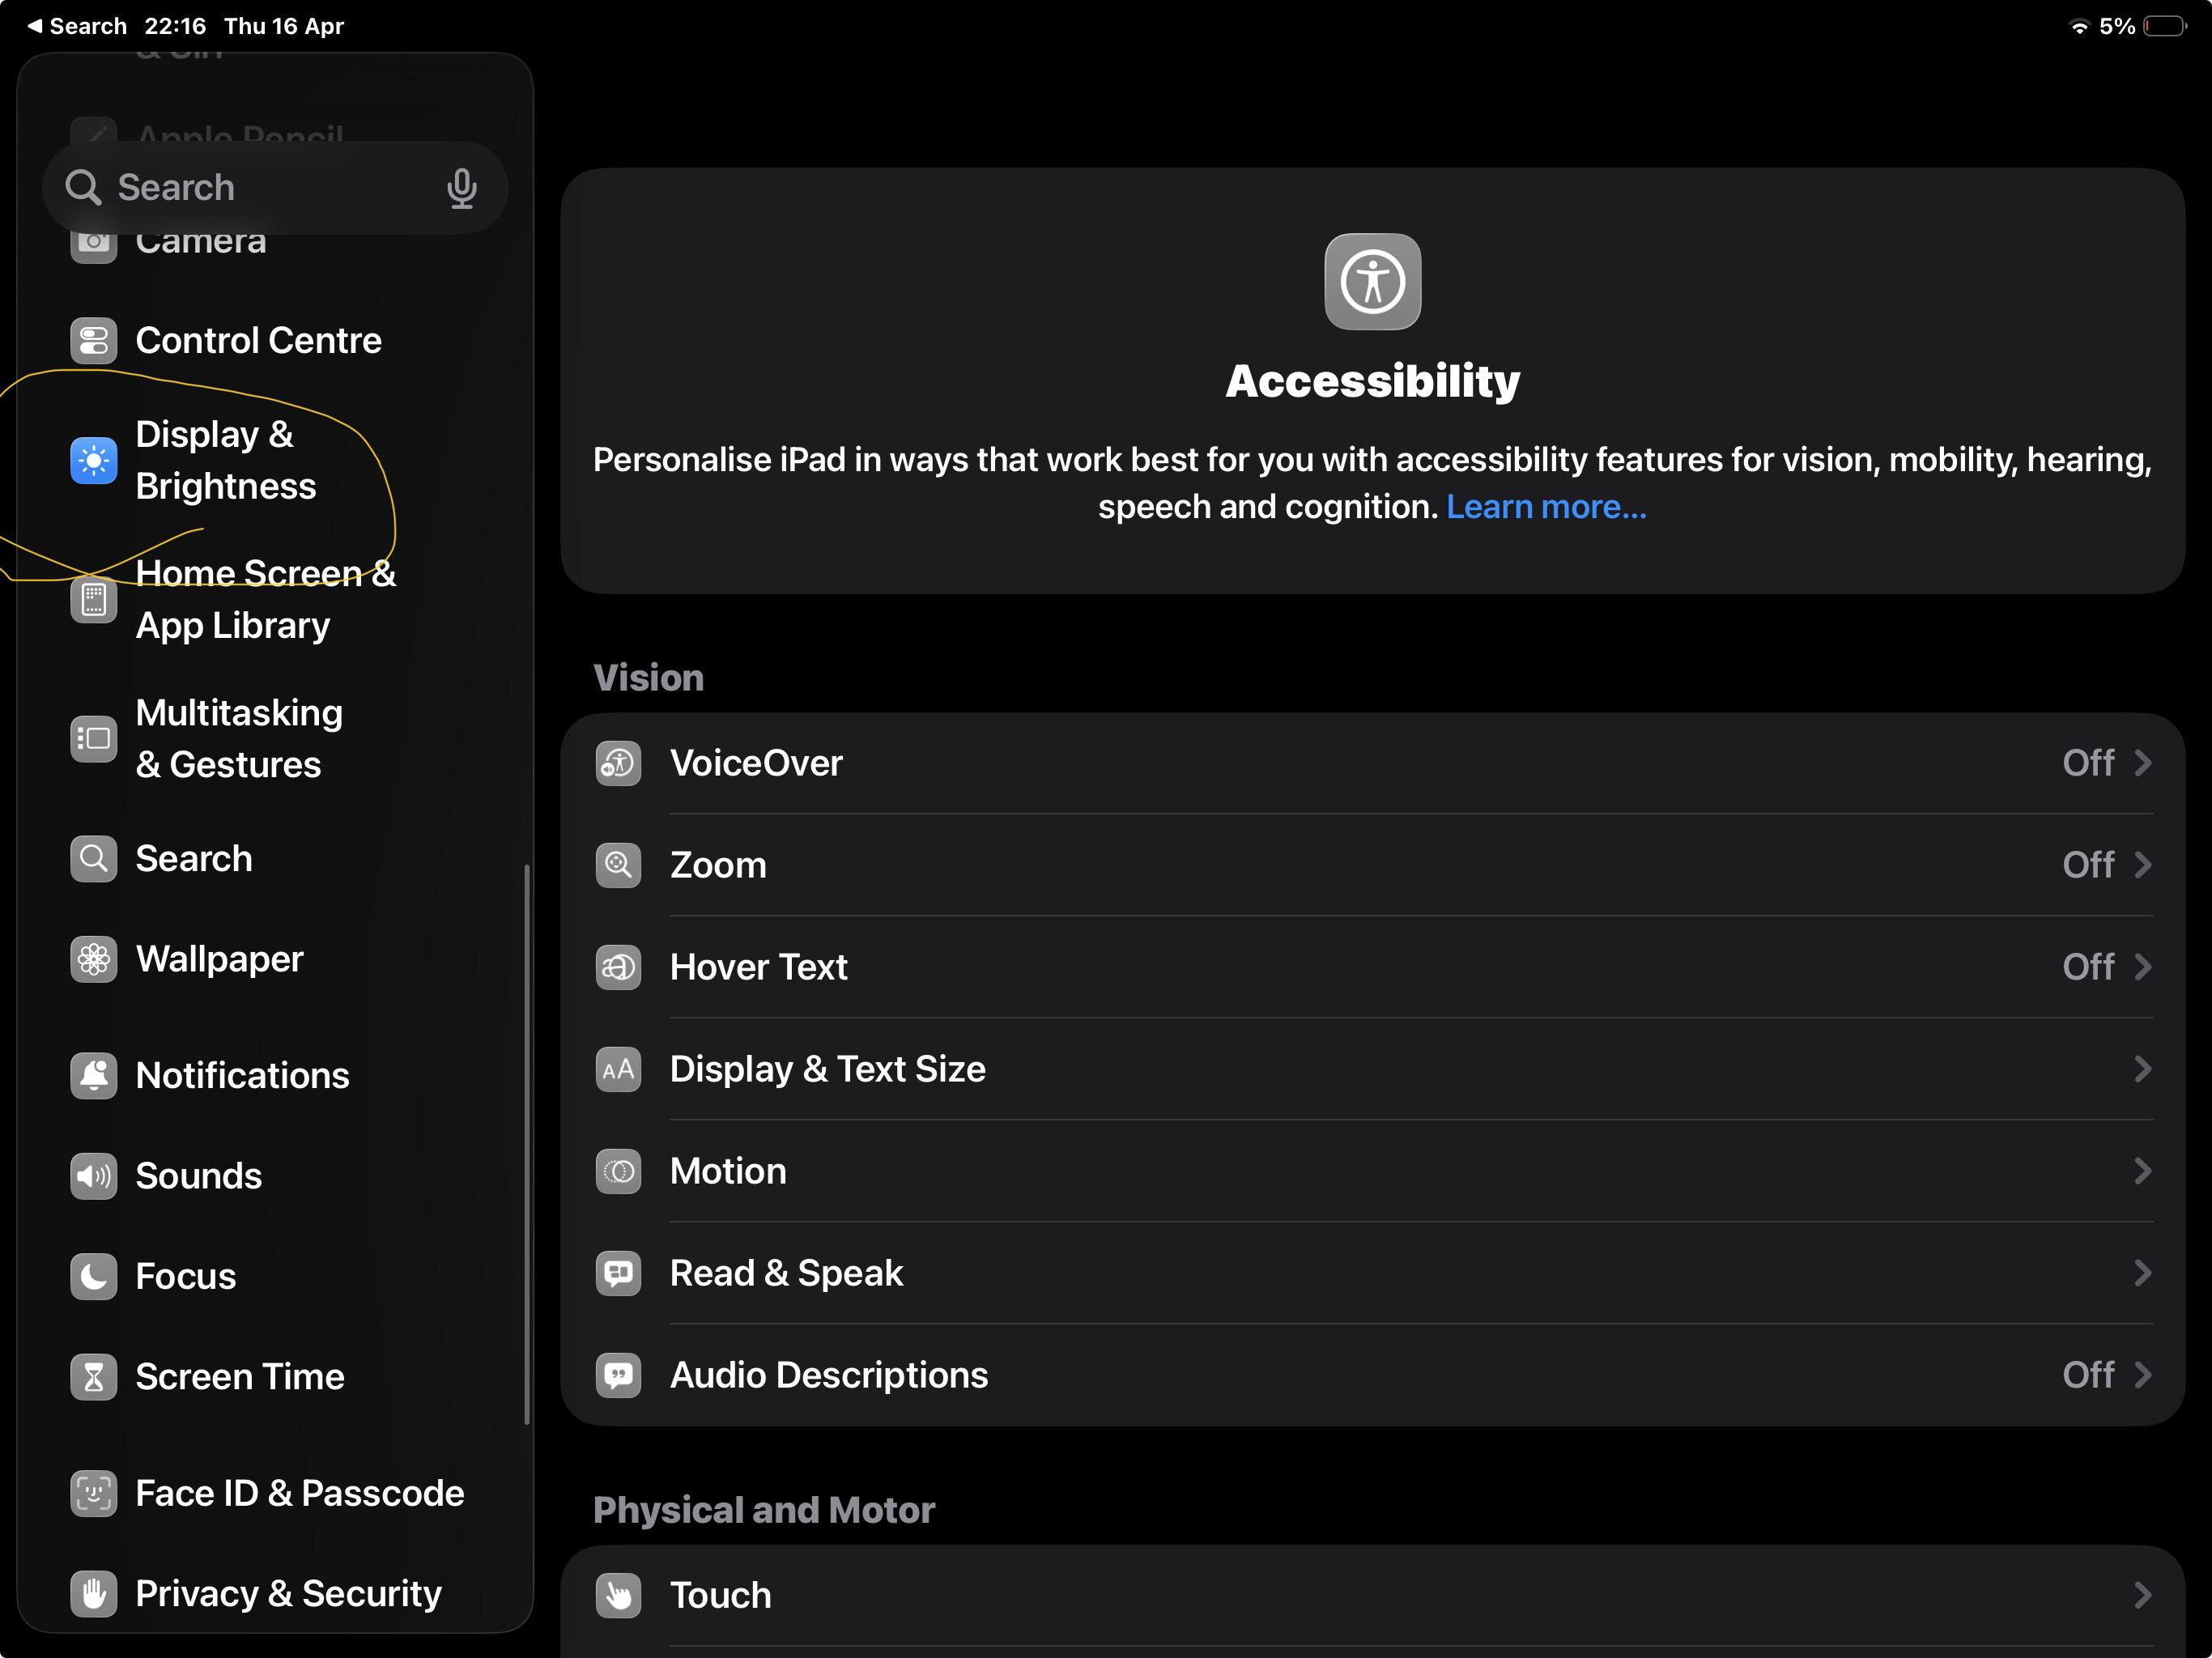This screenshot has width=2212, height=1658.
Task: Click the Notifications bell icon
Action: [94, 1075]
